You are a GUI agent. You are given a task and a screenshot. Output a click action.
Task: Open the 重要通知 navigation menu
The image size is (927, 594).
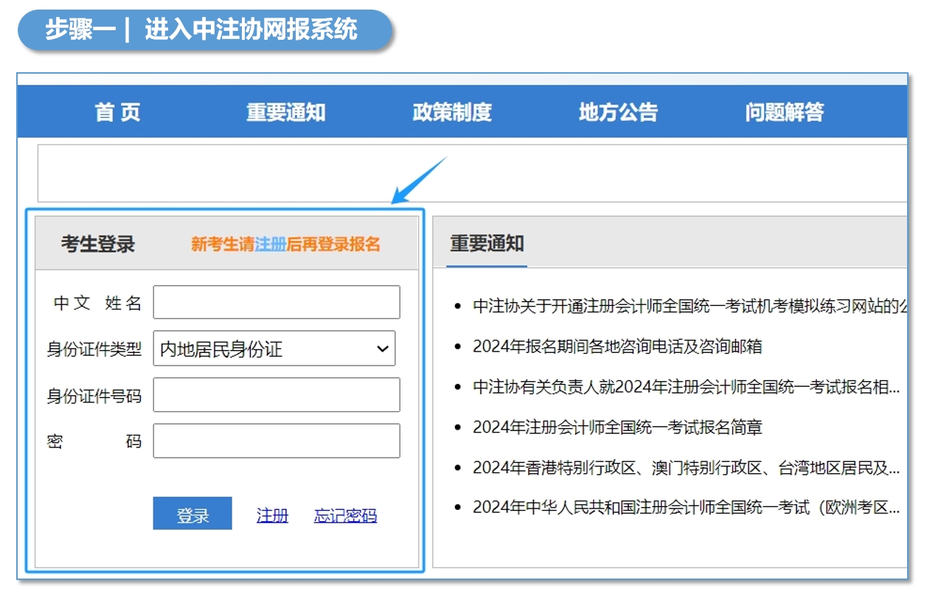click(x=285, y=113)
